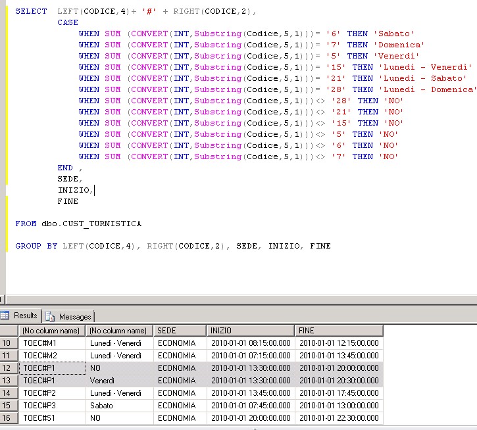Click the FROM keyword in the query

pyautogui.click(x=26, y=224)
